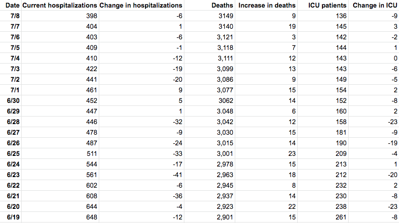
Task: Click the deaths cell reading 3.048
Action: pyautogui.click(x=224, y=111)
